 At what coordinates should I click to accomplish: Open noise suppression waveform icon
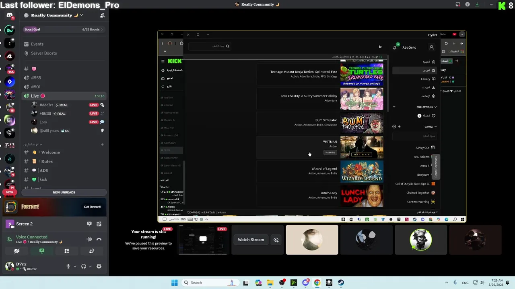pos(89,239)
